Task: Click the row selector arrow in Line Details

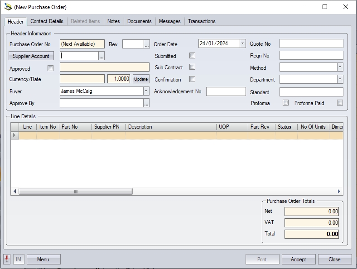Action: 14,135
